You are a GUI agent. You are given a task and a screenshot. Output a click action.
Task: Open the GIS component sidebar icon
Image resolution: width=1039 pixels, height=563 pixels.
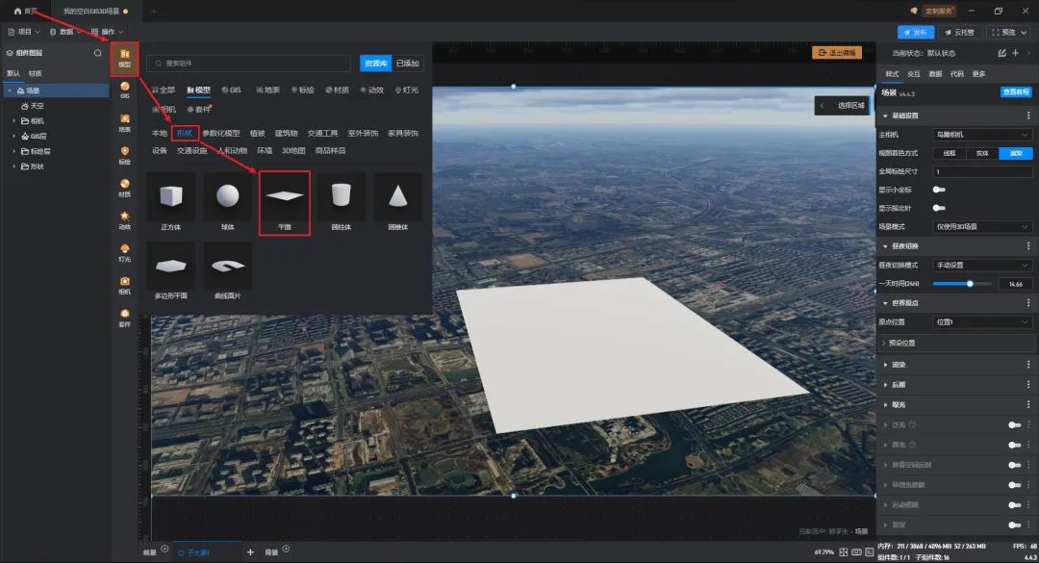coord(125,90)
